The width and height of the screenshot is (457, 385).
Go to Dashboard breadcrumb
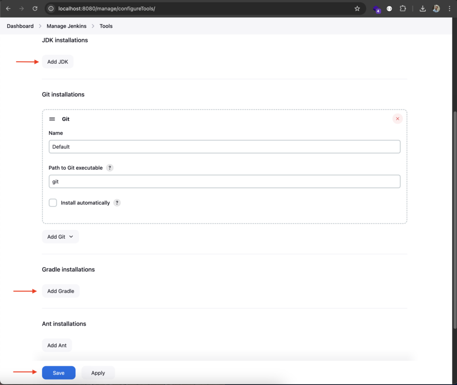pos(20,26)
